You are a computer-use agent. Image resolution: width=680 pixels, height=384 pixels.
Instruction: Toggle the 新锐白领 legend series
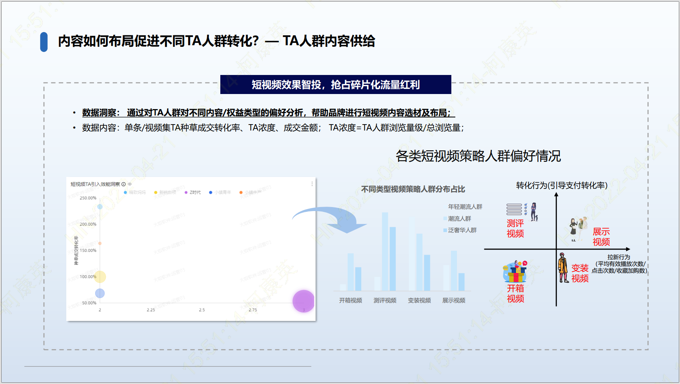165,192
